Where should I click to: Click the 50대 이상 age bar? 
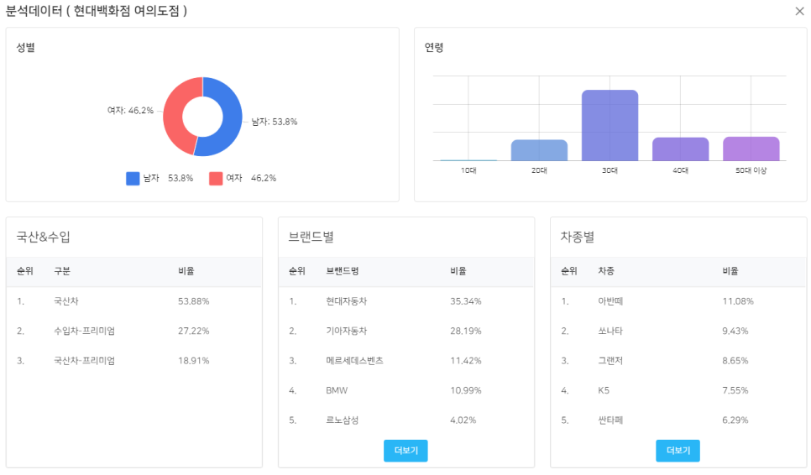[x=751, y=149]
